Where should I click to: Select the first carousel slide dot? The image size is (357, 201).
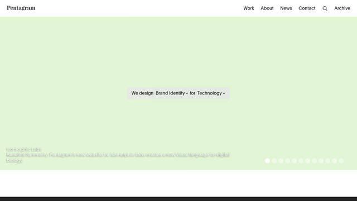(x=268, y=161)
